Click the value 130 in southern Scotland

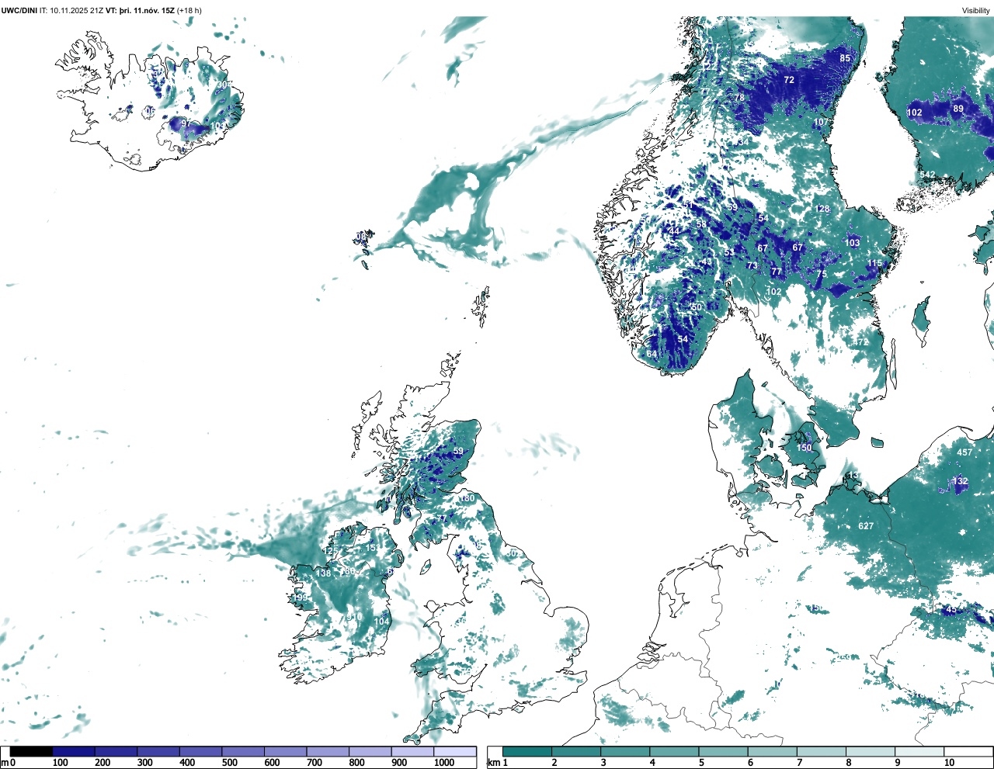pyautogui.click(x=467, y=498)
